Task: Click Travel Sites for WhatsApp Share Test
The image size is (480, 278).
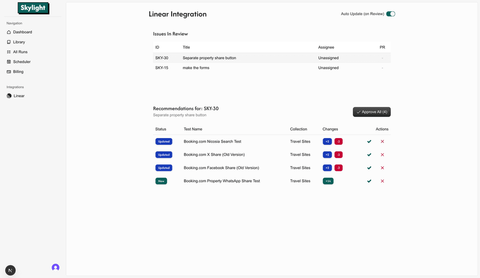Action: coord(300,181)
